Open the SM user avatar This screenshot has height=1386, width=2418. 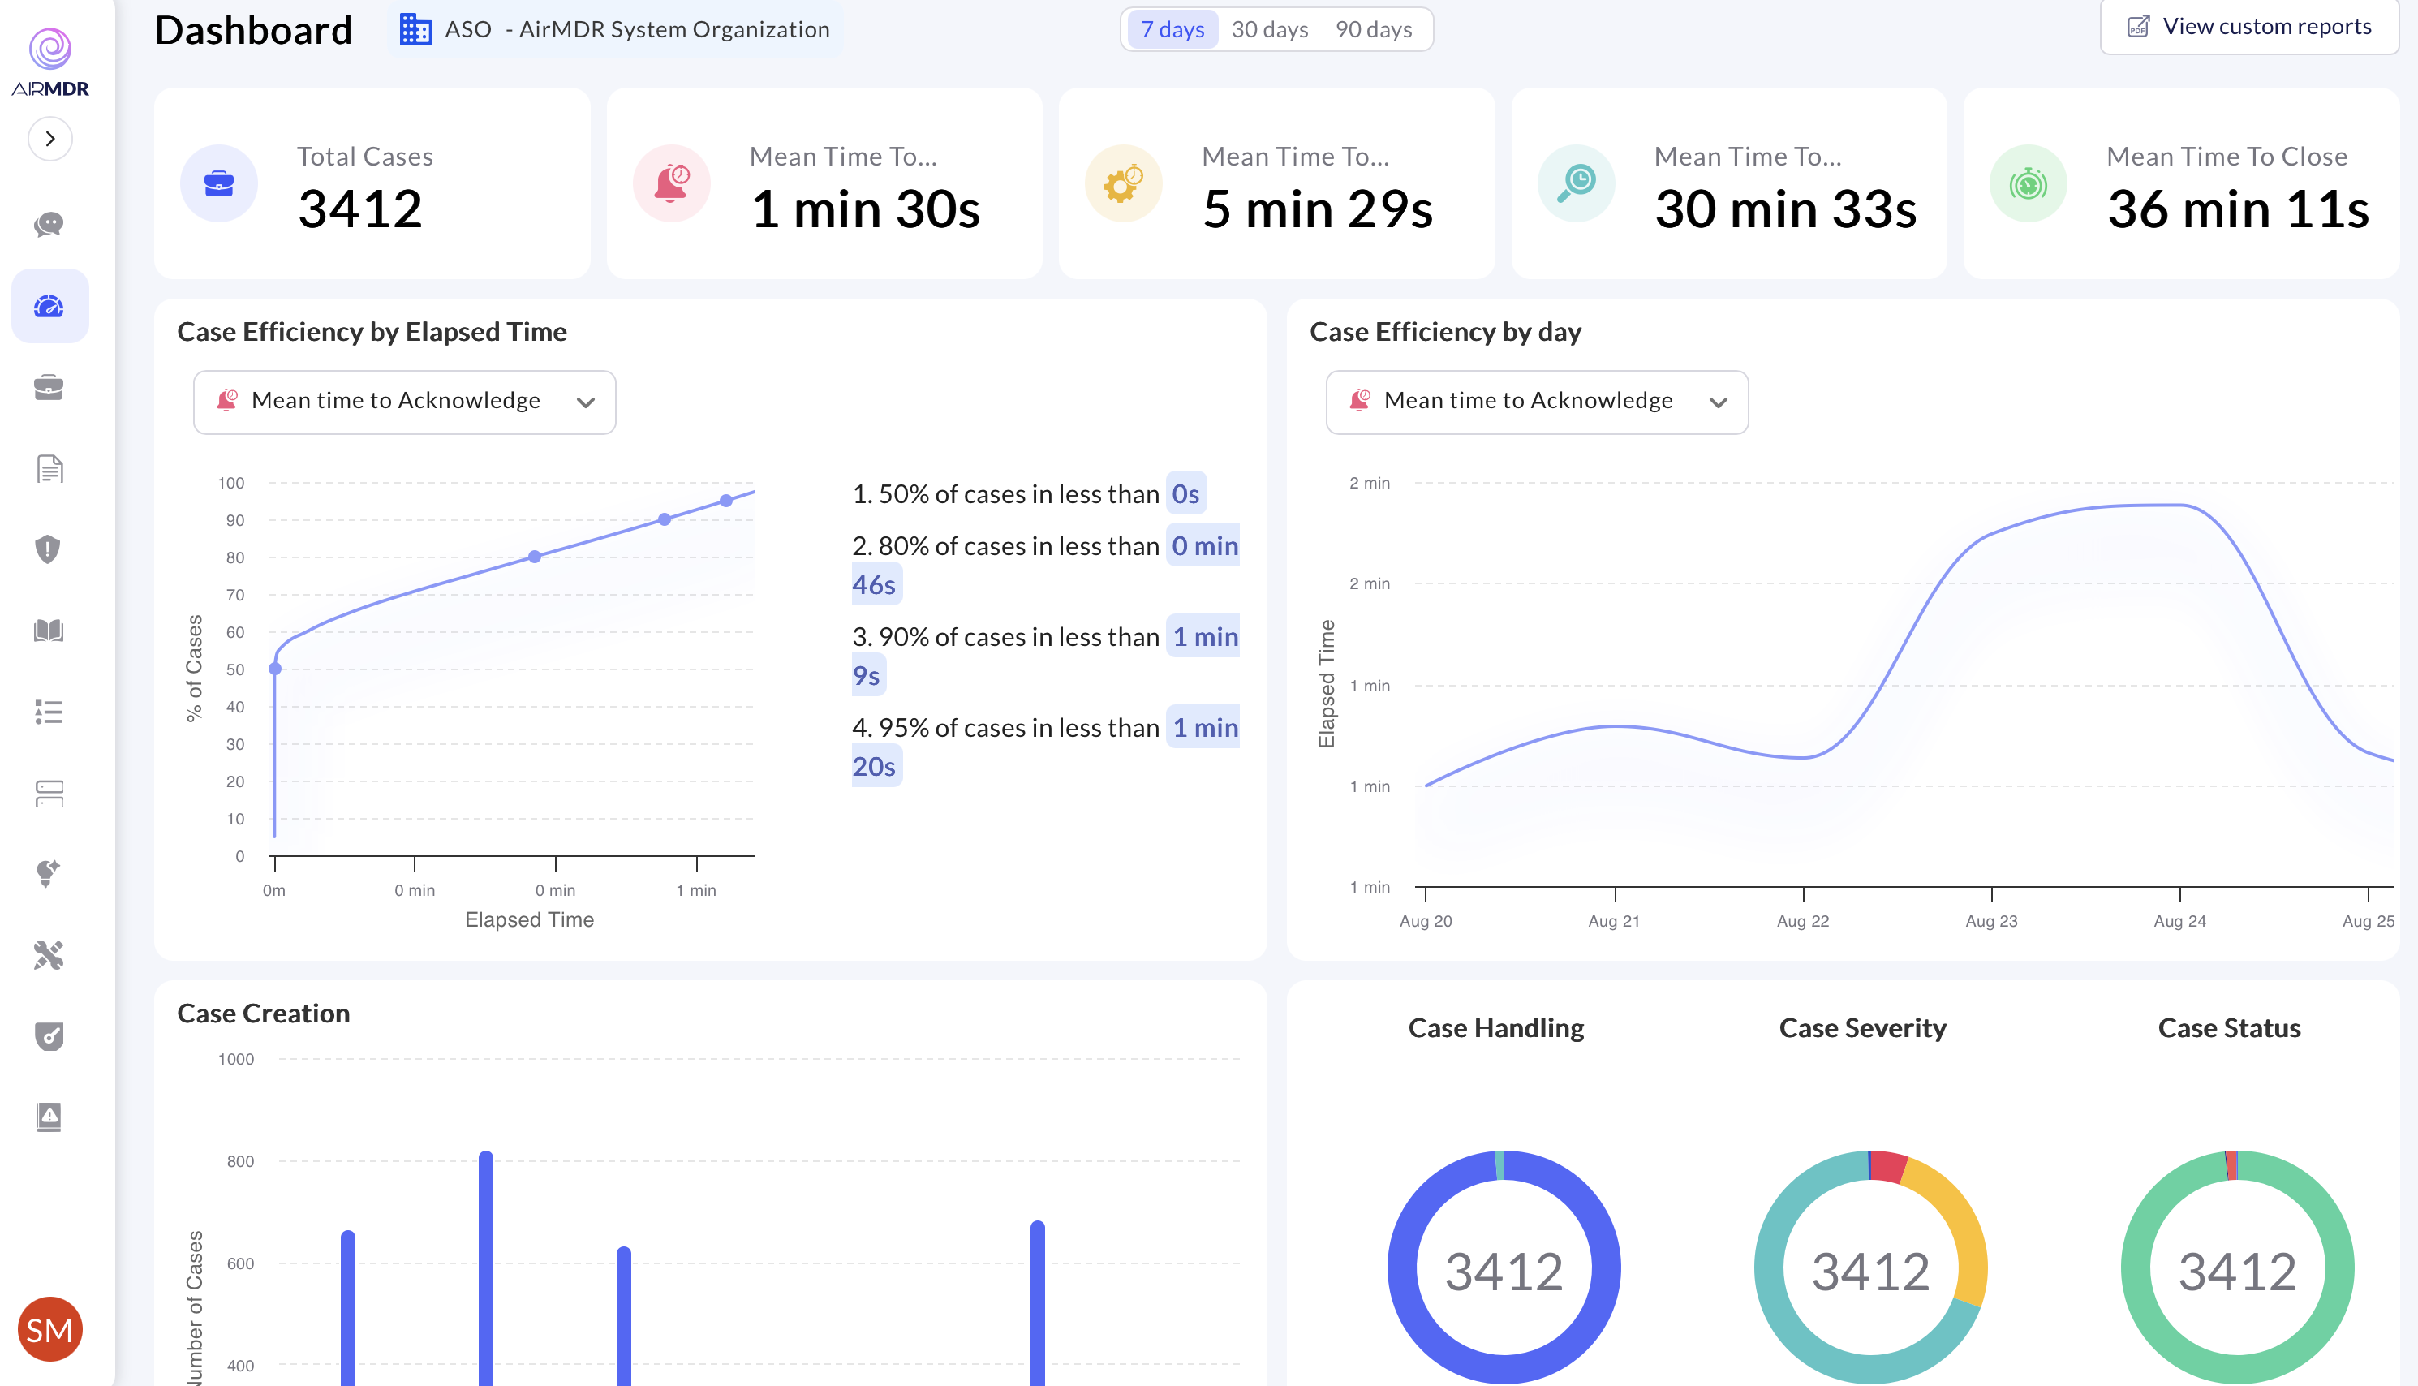point(49,1329)
